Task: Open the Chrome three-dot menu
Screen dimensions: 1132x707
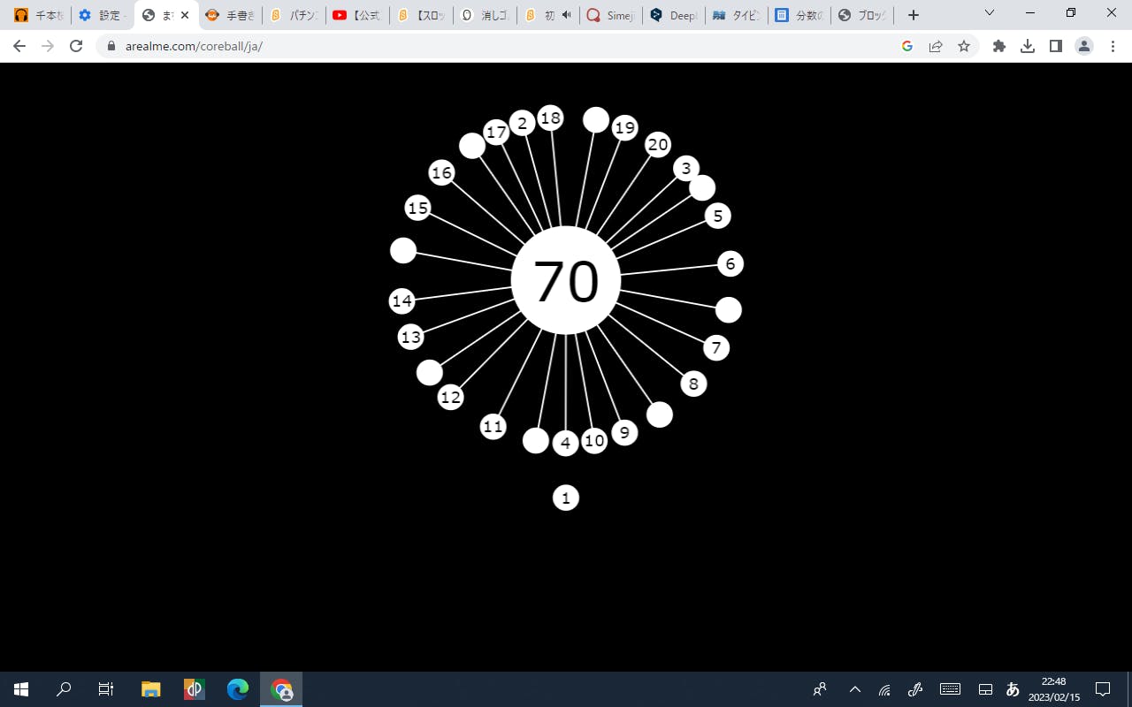Action: (x=1113, y=46)
